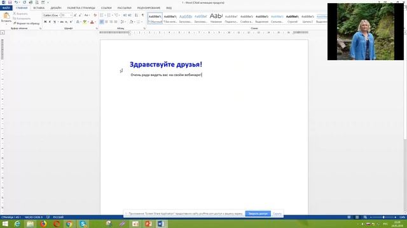Switch to the ВИД tab

169,8
